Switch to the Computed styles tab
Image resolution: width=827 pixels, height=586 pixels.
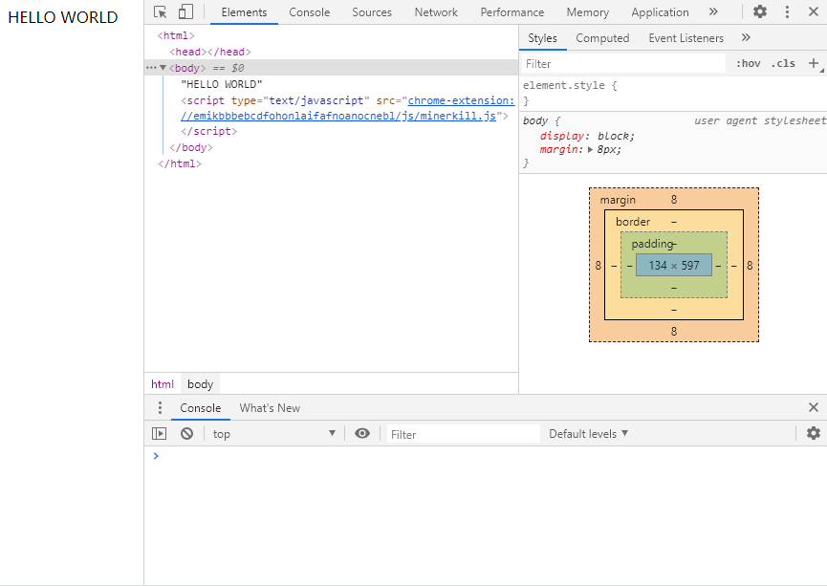602,38
